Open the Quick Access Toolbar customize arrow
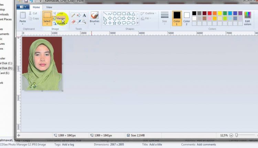This screenshot has height=148, width=258. (x=41, y=1)
